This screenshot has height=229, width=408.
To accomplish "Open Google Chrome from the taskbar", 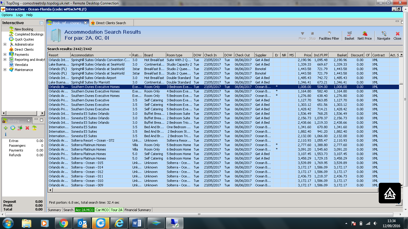I will [63, 223].
